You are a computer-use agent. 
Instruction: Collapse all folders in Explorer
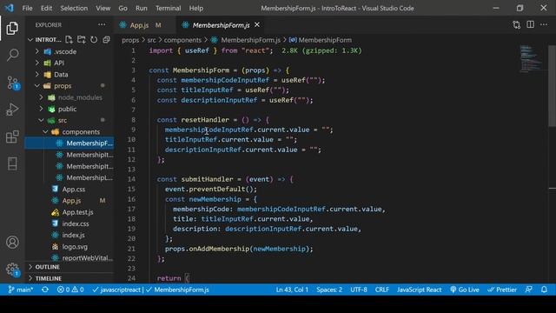coord(106,39)
